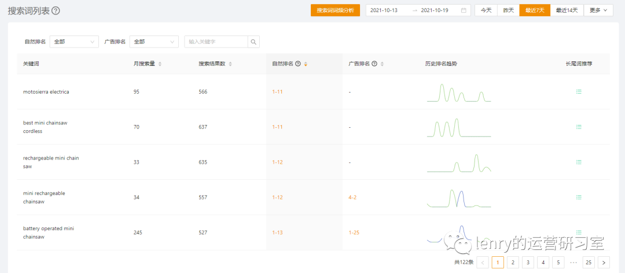Open long-tail list icon for motosierra electrica

point(579,91)
